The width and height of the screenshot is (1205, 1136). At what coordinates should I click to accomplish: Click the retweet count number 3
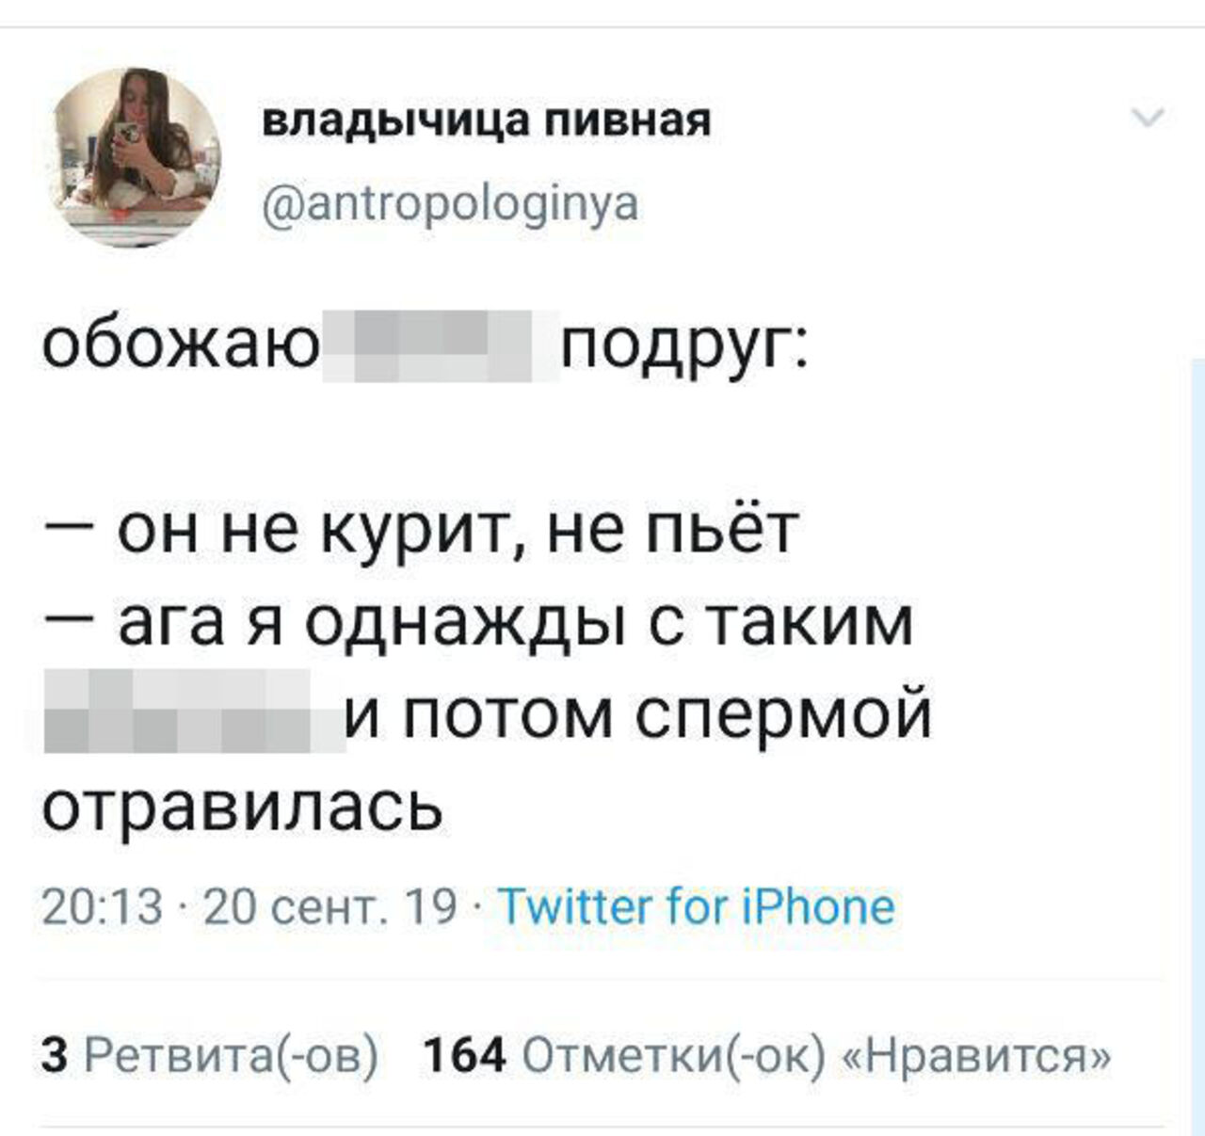56,1055
